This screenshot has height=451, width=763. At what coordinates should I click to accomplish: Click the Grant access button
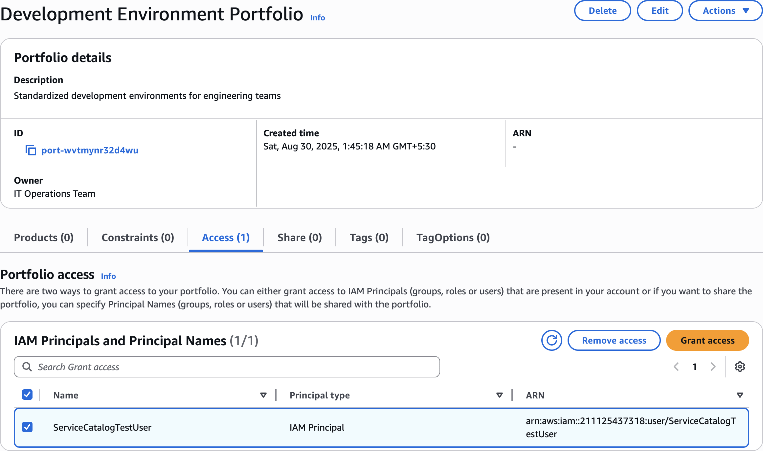[x=707, y=340]
